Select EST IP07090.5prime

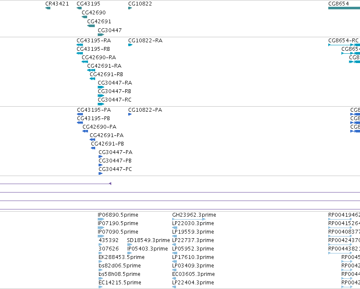pos(101,236)
